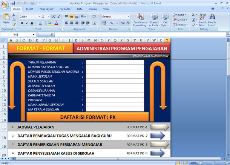Zoom out with the minus button
Viewport: 230px width, 165px height.
201,163
